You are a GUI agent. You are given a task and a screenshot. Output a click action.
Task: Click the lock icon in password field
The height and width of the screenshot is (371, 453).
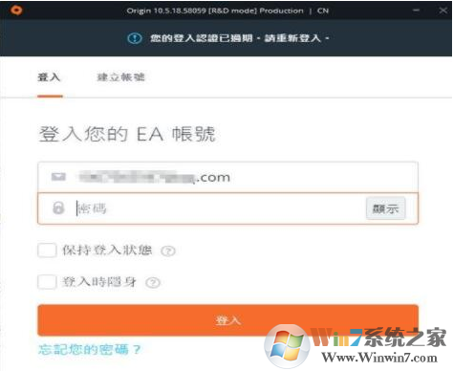click(x=58, y=207)
